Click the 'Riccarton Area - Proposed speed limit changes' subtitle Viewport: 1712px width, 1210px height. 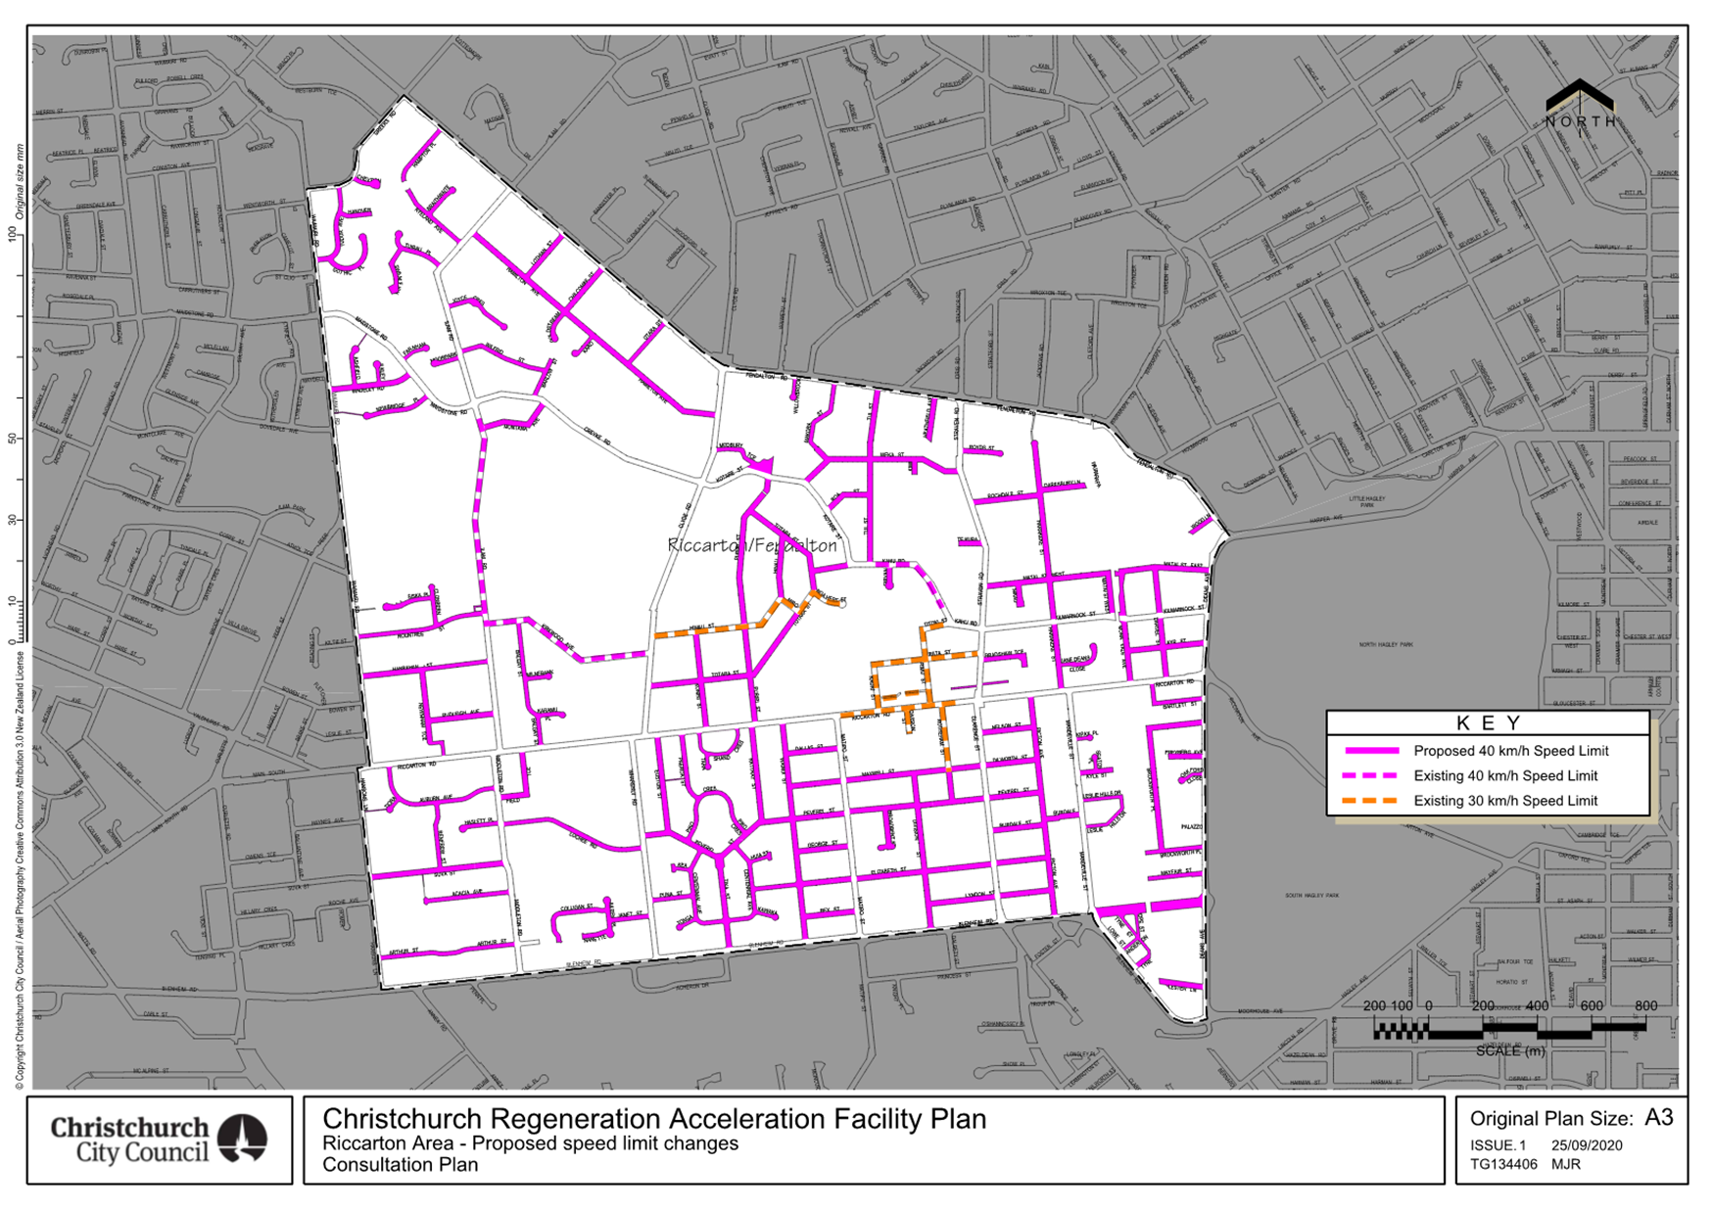click(x=530, y=1143)
